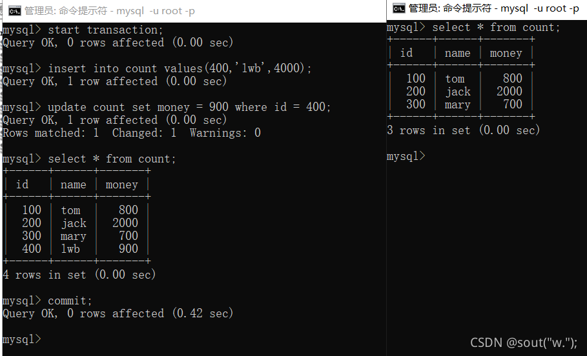This screenshot has width=587, height=356.
Task: Click money value 2000 in right table
Action: (x=509, y=91)
